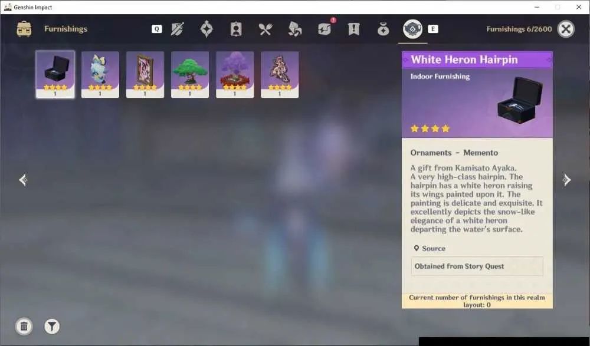Viewport: 590px width, 346px height.
Task: Select the second furnishing item with yellow bow
Action: [100, 74]
